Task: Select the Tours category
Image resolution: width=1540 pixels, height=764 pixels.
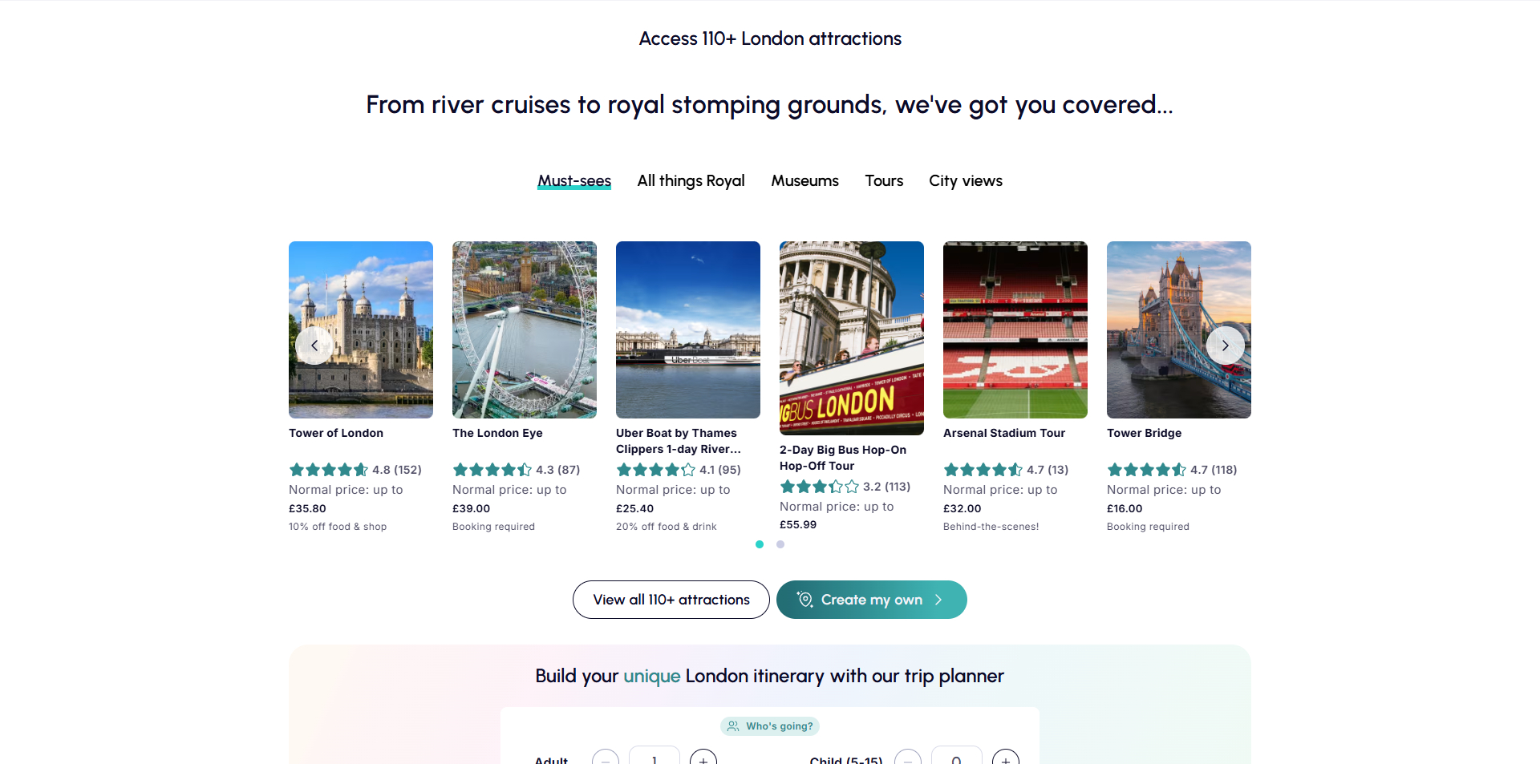Action: pyautogui.click(x=883, y=180)
